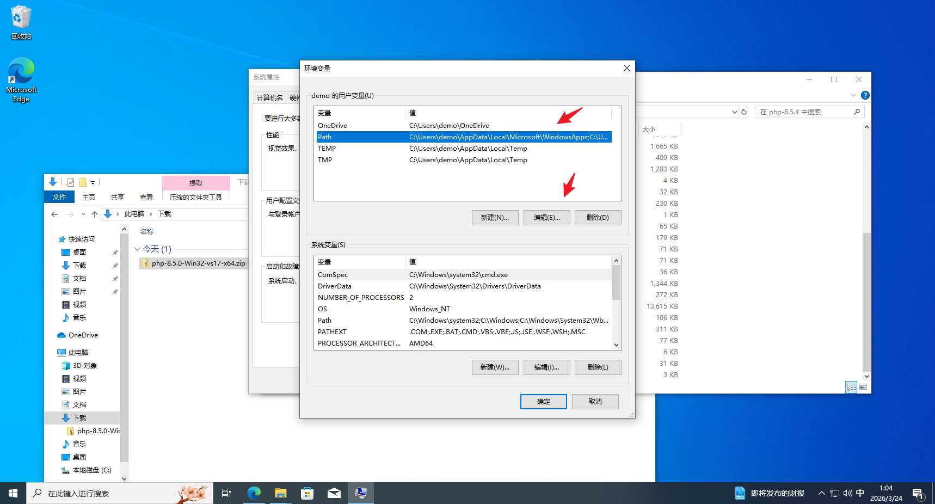
Task: Click the help question mark icon
Action: [x=865, y=95]
